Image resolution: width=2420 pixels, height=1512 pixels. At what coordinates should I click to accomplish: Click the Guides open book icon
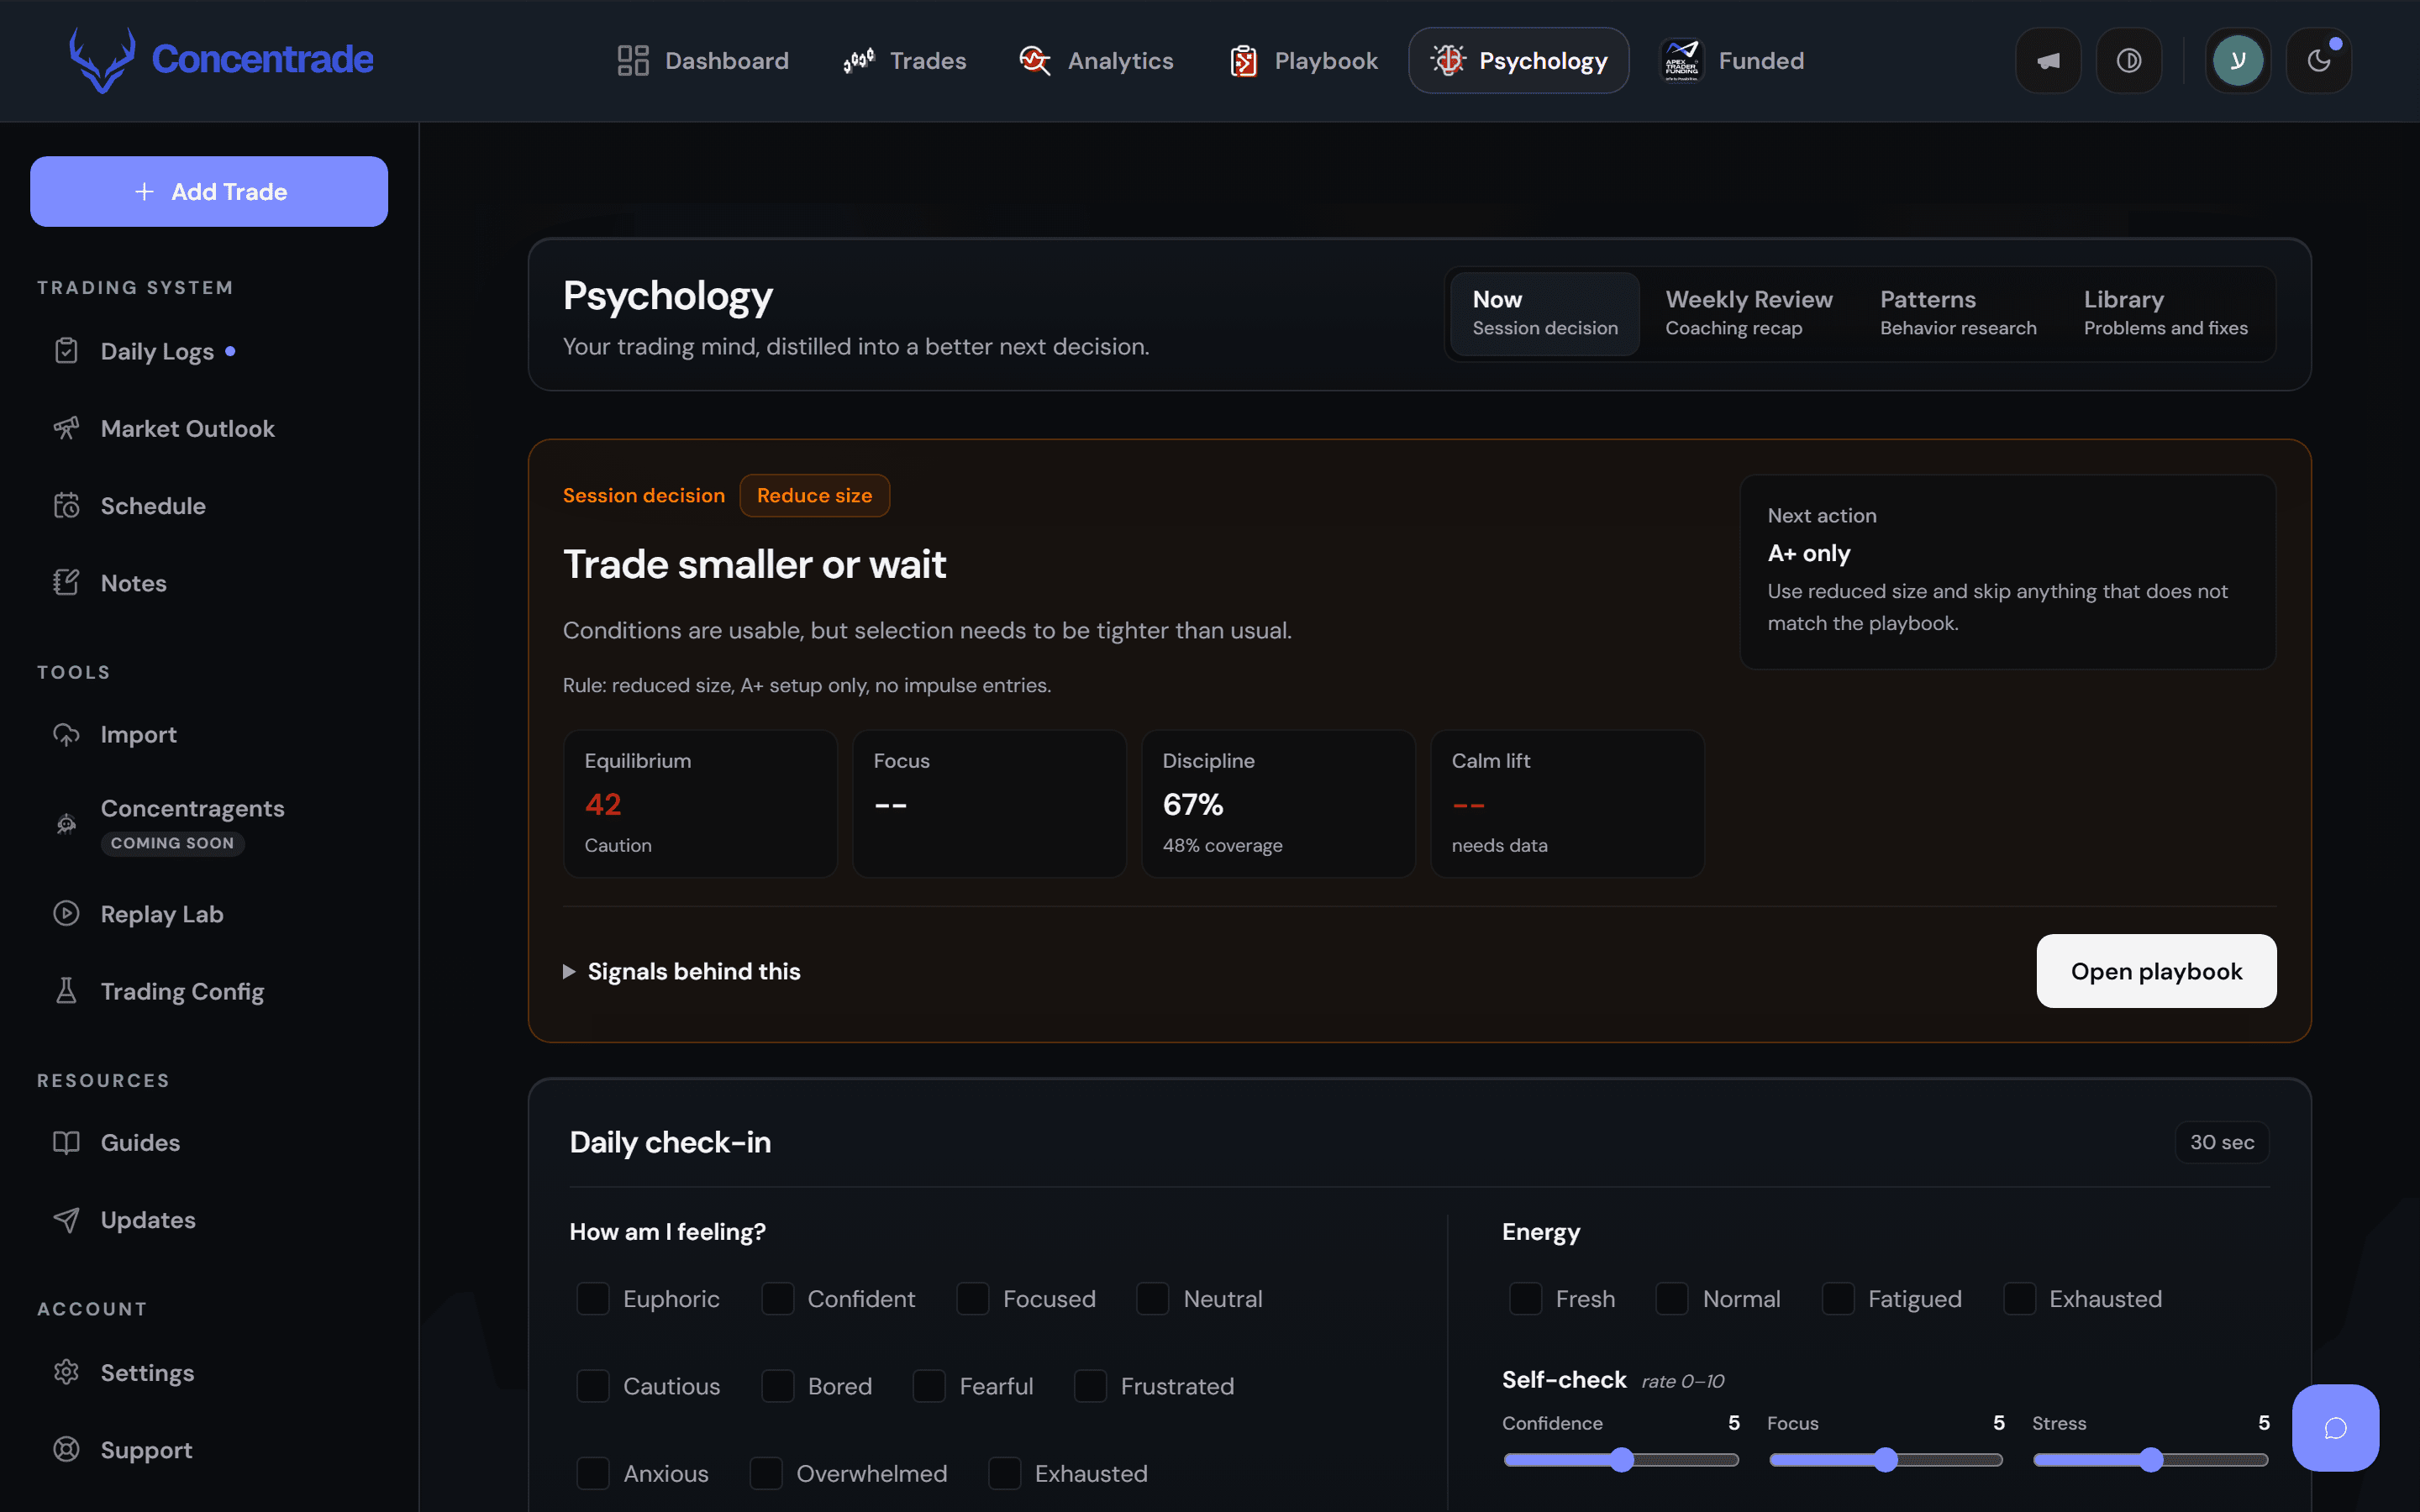[x=66, y=1143]
